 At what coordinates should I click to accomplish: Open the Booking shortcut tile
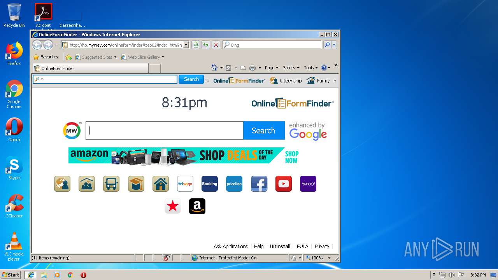coord(210,184)
